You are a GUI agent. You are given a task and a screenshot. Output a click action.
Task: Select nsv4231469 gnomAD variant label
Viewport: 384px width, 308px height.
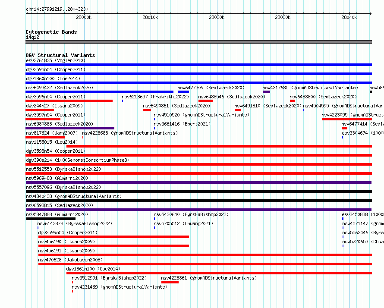[120, 287]
